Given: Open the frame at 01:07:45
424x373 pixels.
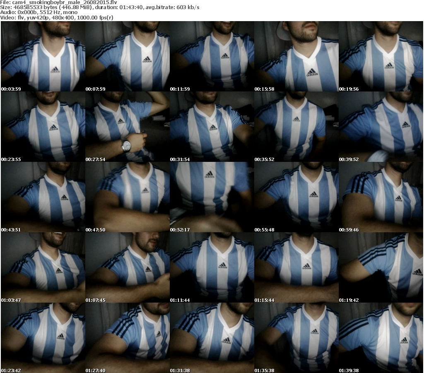Looking at the screenshot, I should click(128, 267).
